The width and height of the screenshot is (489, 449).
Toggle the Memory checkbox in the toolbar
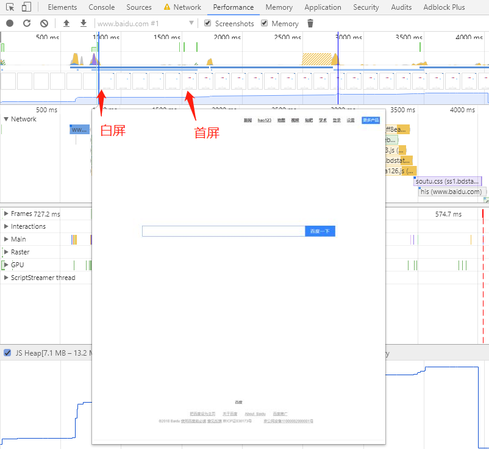click(x=265, y=23)
